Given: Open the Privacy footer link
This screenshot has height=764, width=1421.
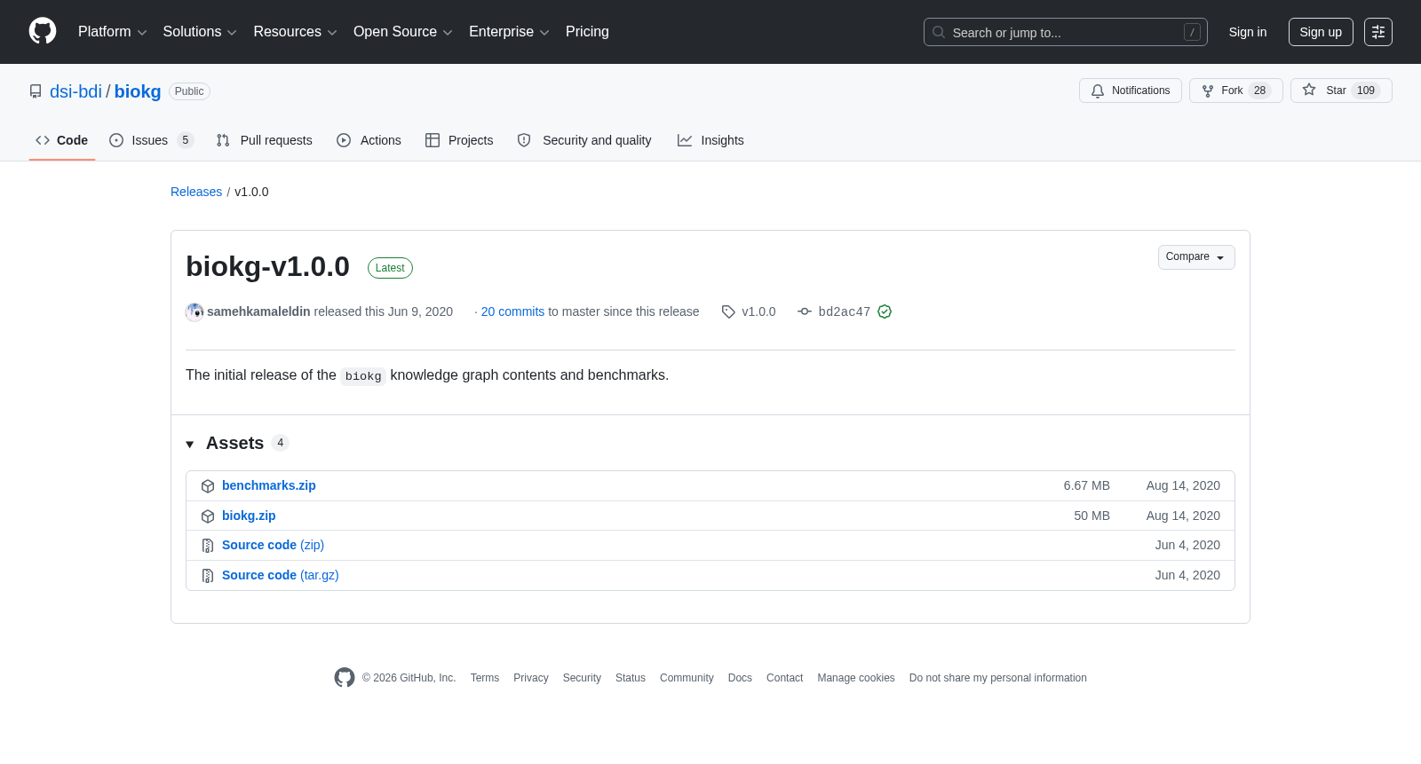Looking at the screenshot, I should click(531, 678).
